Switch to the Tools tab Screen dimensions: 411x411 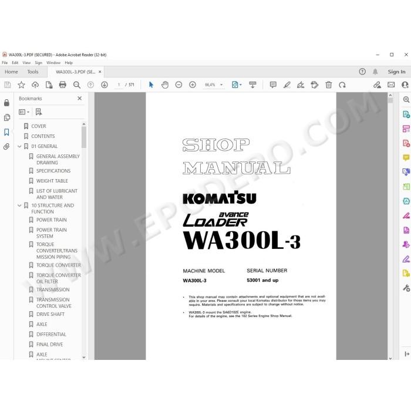pos(33,72)
